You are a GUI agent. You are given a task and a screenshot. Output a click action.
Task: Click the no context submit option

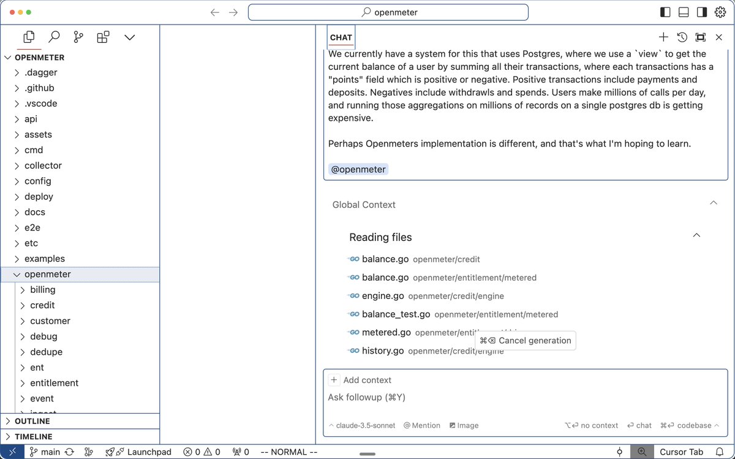pos(591,425)
